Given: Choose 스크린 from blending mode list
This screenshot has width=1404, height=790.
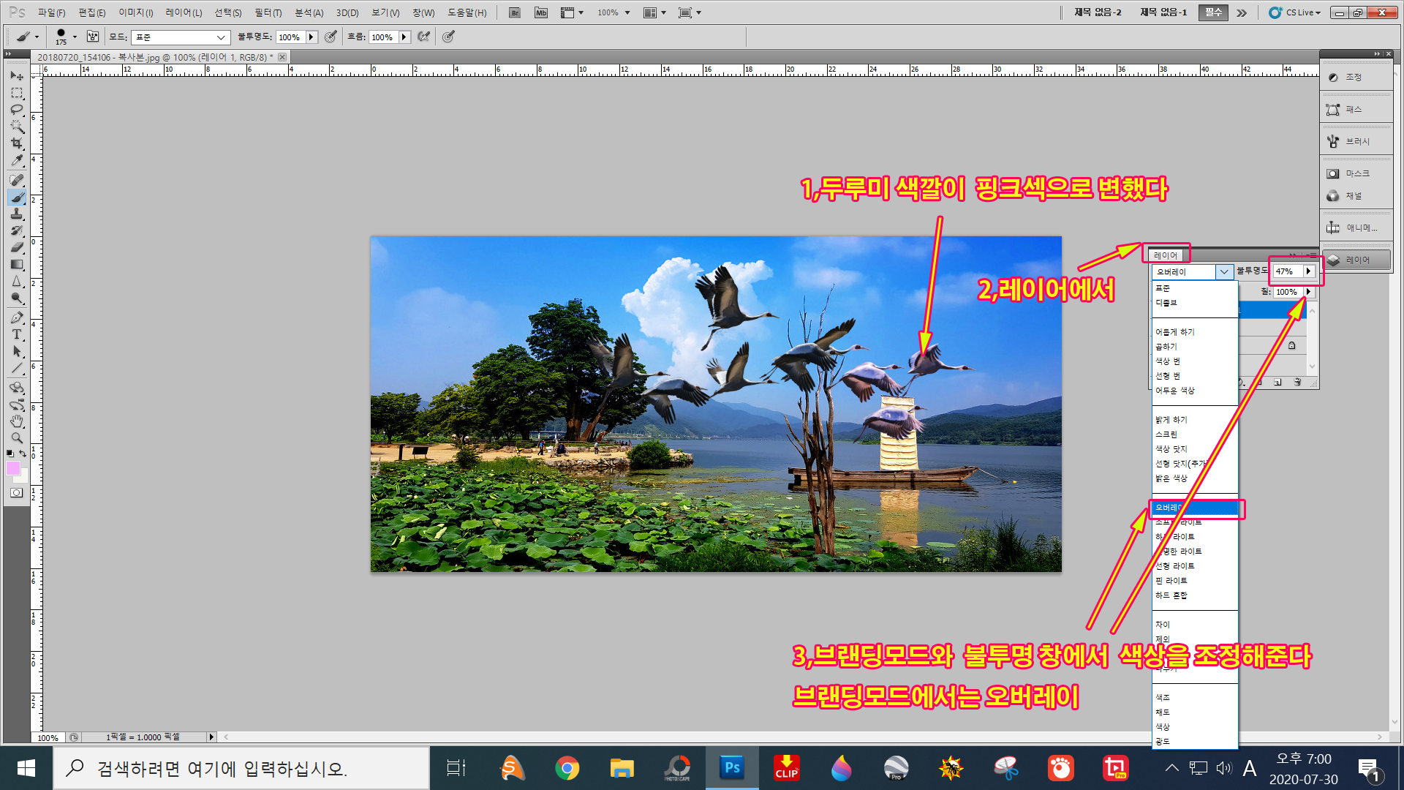Looking at the screenshot, I should (x=1166, y=434).
